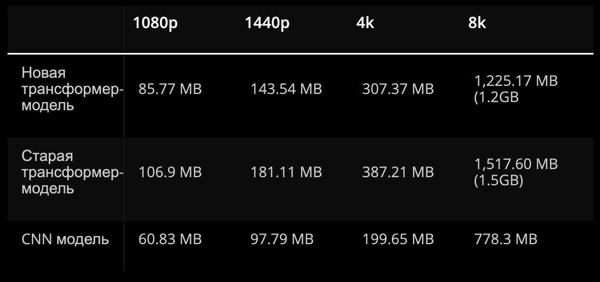Click the 387.21 MB cell

pyautogui.click(x=398, y=172)
